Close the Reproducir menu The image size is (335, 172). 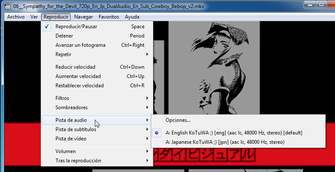tap(56, 17)
